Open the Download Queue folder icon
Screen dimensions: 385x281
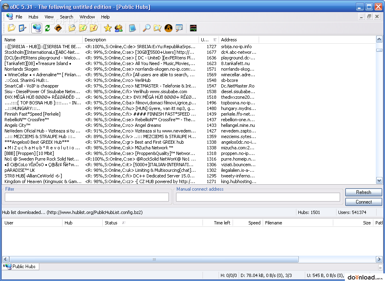click(x=72, y=28)
